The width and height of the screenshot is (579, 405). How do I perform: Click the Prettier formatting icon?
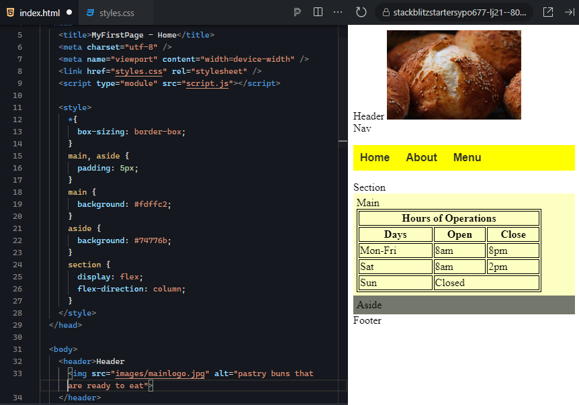[x=296, y=11]
